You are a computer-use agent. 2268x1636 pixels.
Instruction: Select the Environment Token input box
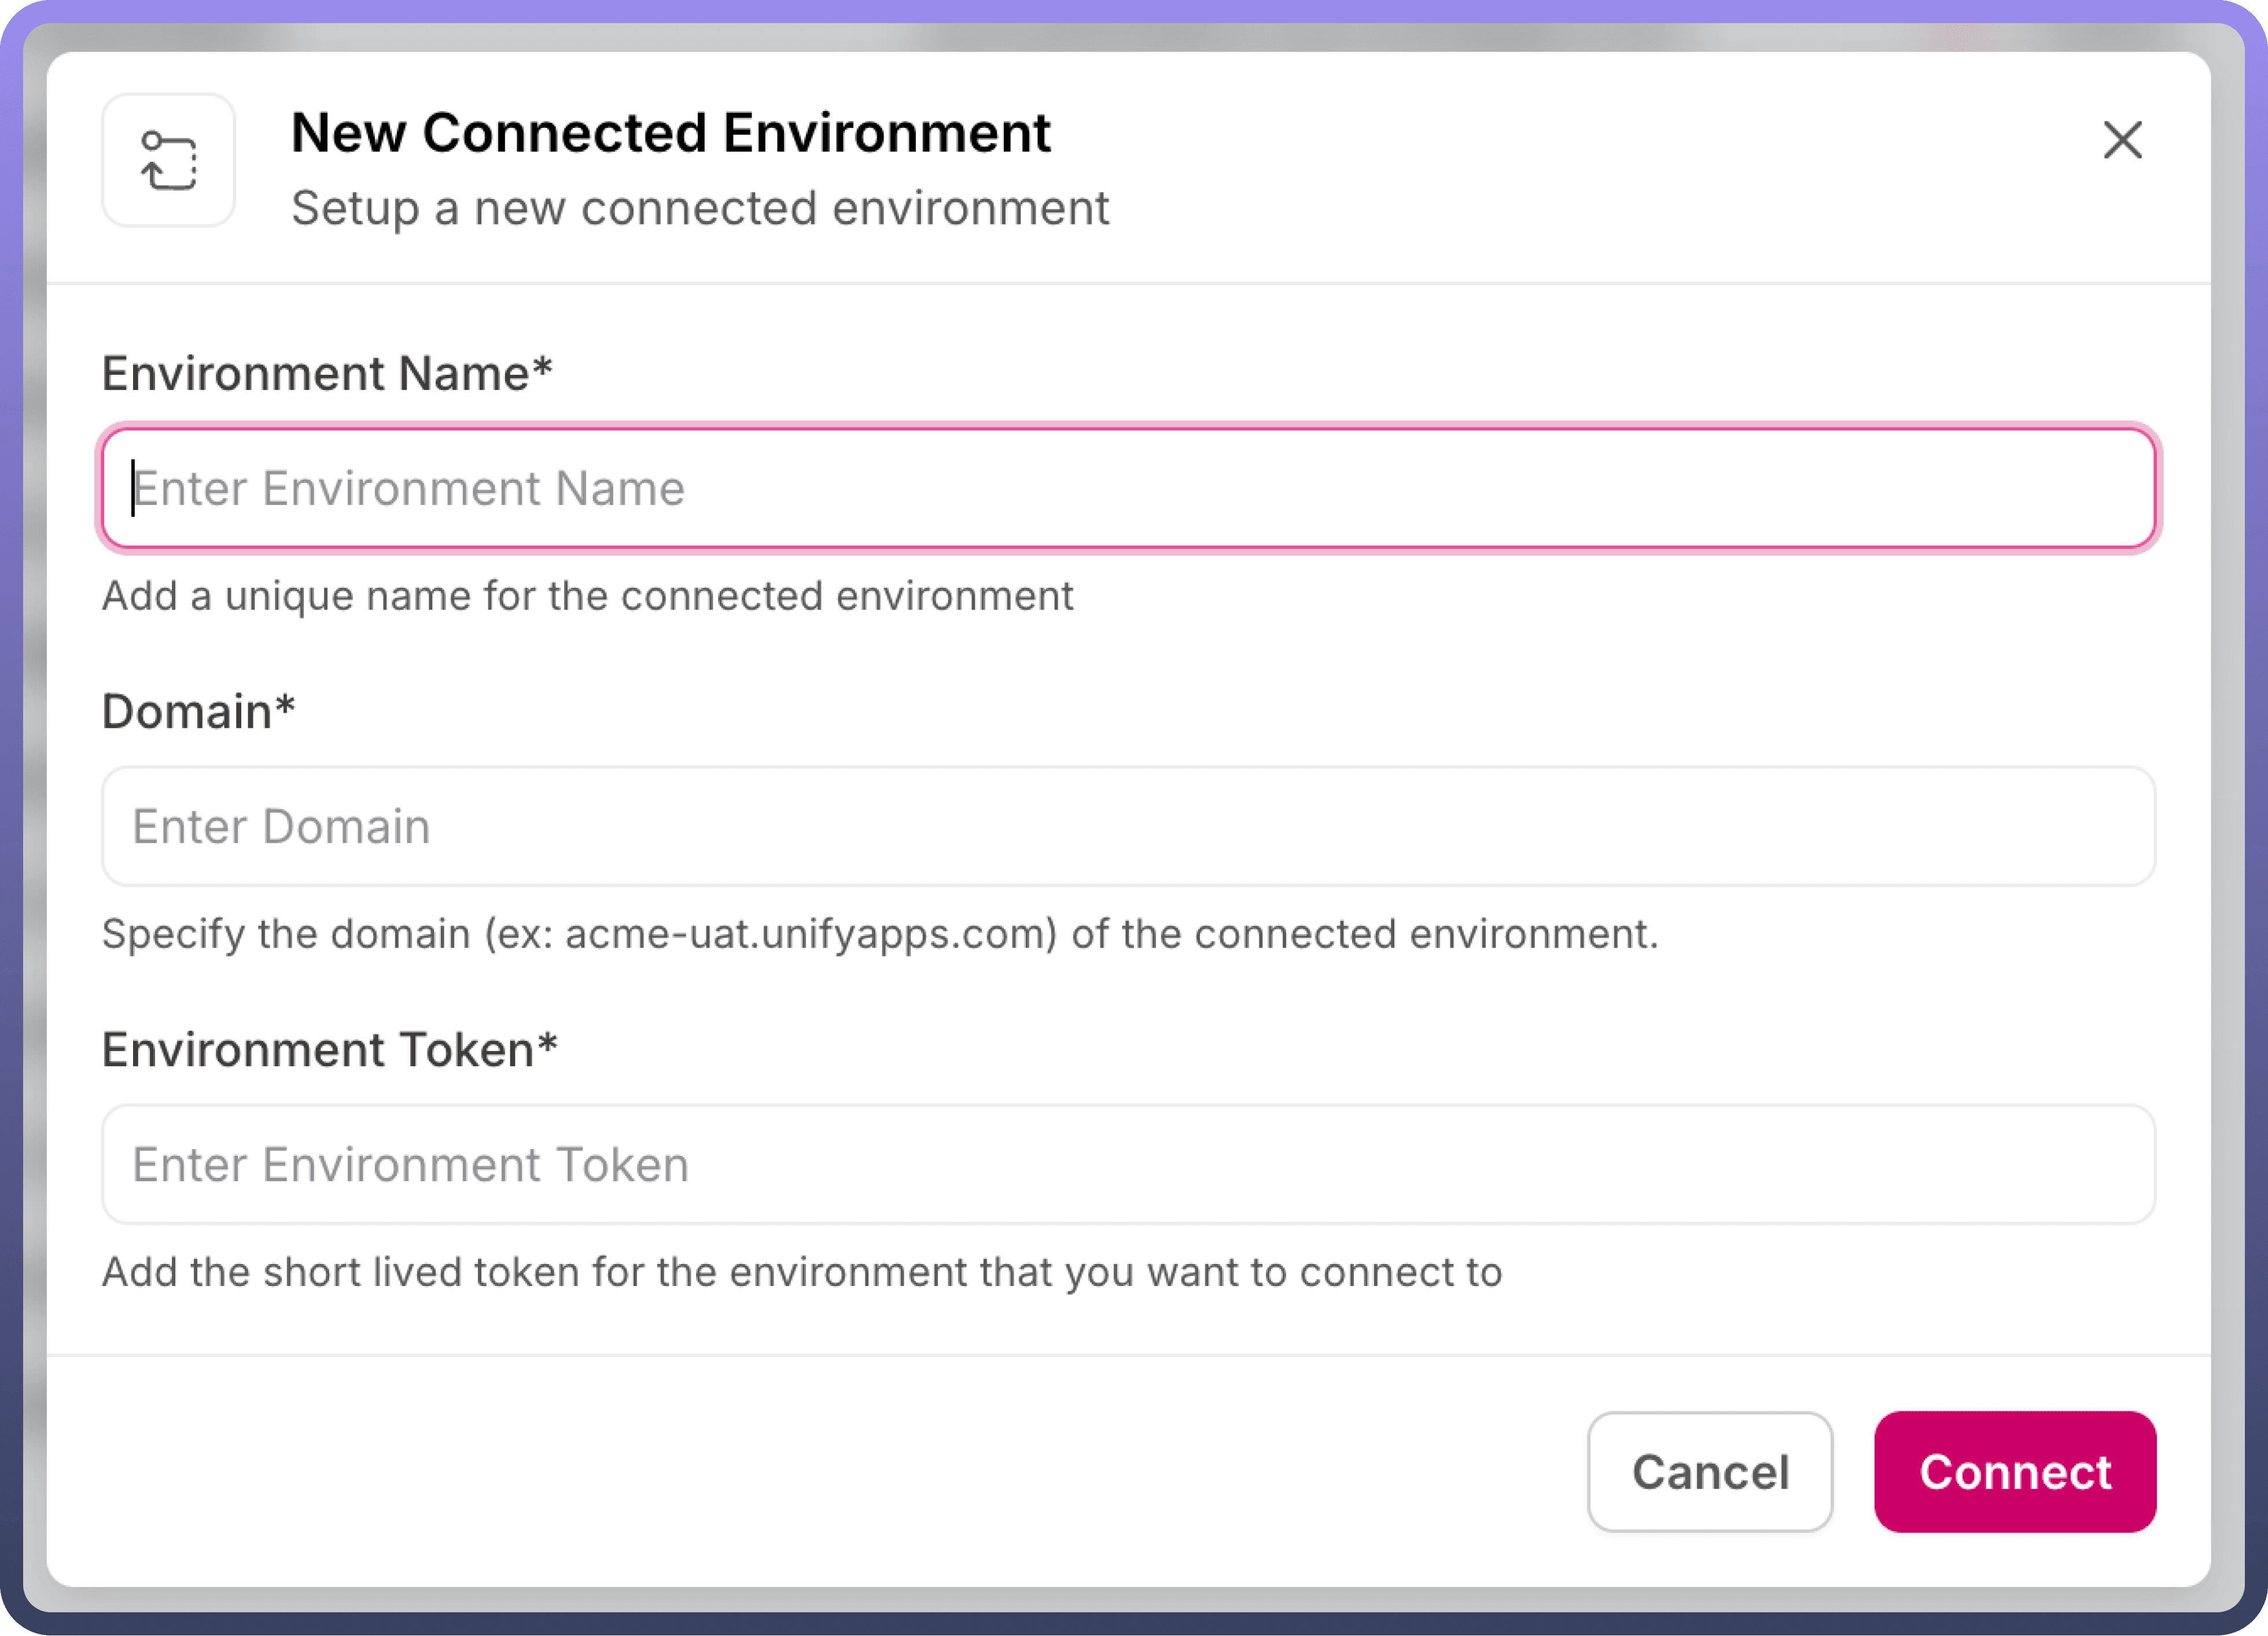(1128, 1165)
